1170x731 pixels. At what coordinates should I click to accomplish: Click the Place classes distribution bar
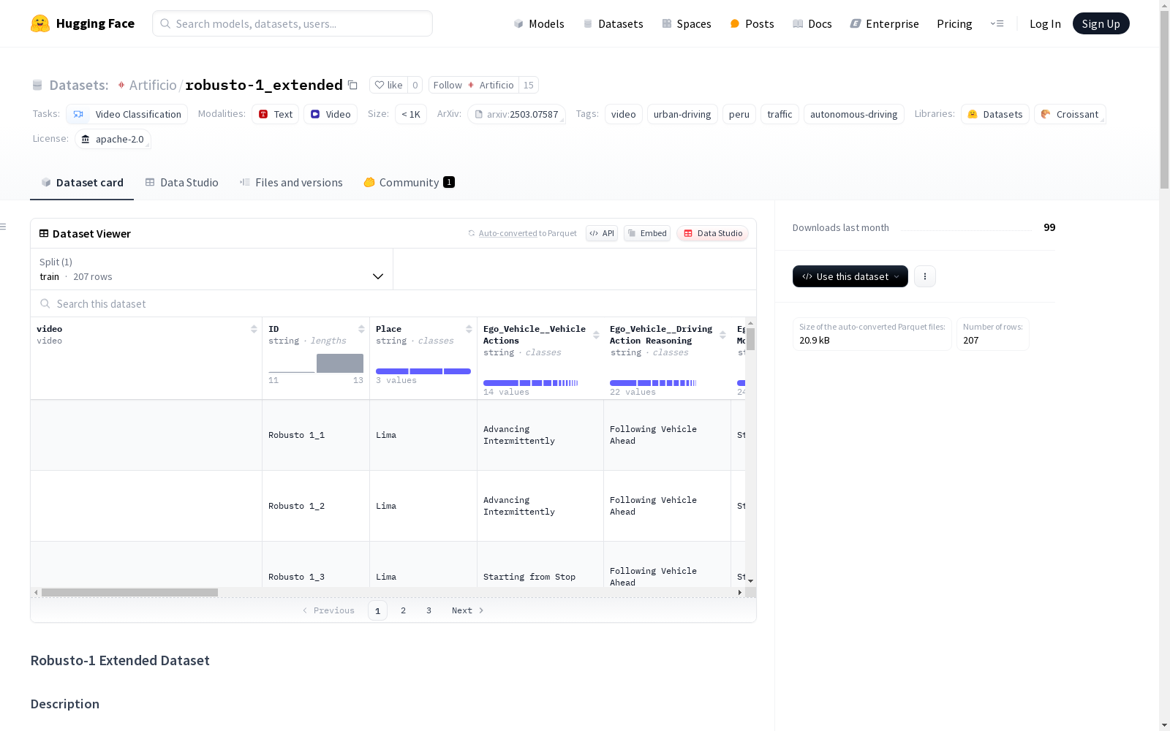click(x=423, y=371)
